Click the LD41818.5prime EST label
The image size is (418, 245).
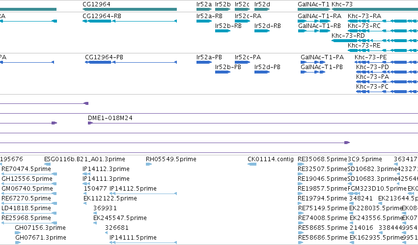click(26, 208)
